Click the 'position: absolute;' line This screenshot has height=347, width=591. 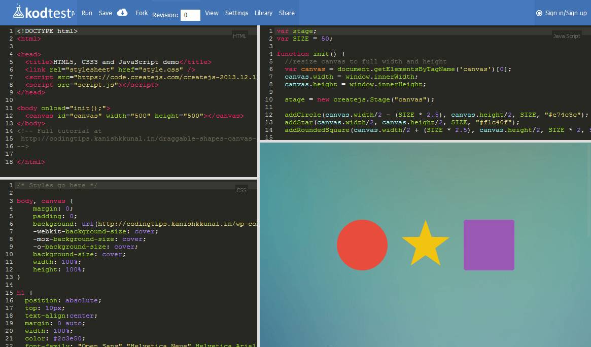pos(63,300)
